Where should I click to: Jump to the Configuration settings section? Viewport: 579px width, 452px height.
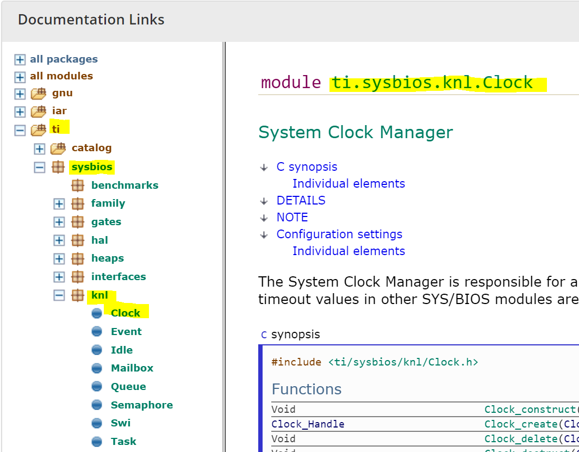click(x=339, y=234)
